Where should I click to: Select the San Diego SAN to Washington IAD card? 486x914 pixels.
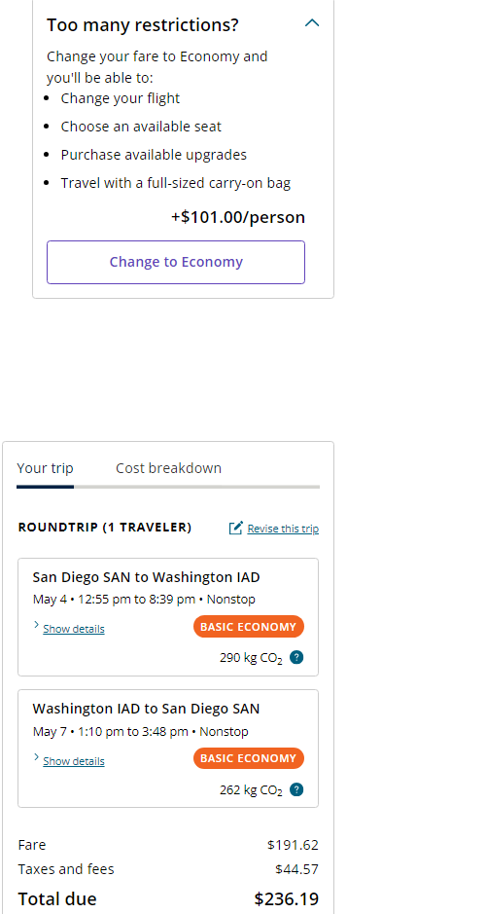coord(168,617)
